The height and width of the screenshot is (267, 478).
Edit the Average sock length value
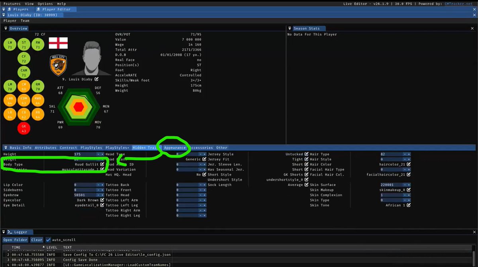(306, 185)
